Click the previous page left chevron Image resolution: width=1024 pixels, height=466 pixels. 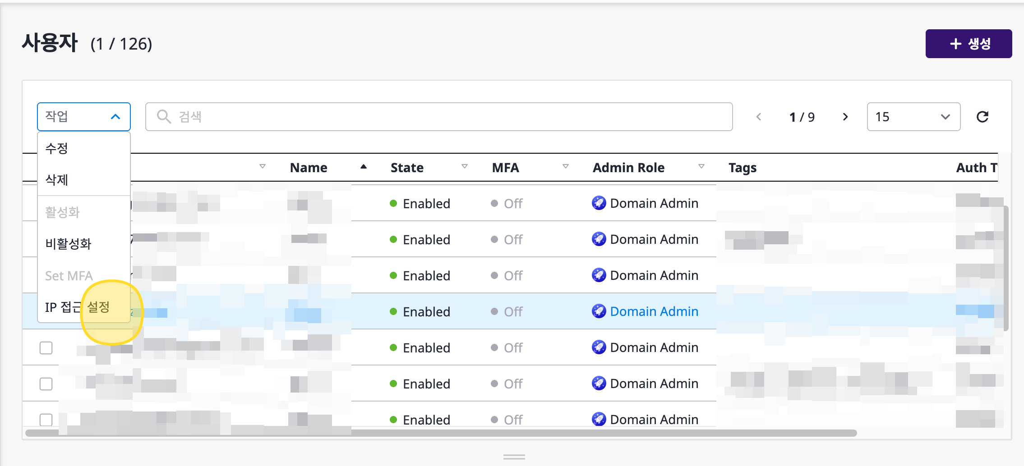coord(759,117)
